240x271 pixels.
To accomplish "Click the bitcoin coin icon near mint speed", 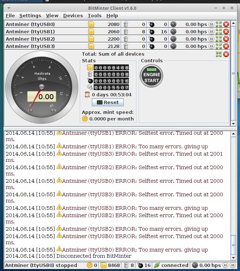I will point(85,119).
